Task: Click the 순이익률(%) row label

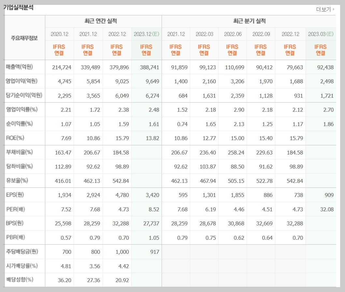Action: pyautogui.click(x=19, y=124)
